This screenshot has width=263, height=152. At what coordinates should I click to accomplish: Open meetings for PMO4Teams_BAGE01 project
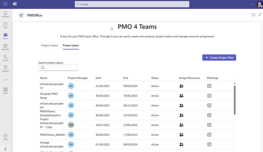pos(209,135)
